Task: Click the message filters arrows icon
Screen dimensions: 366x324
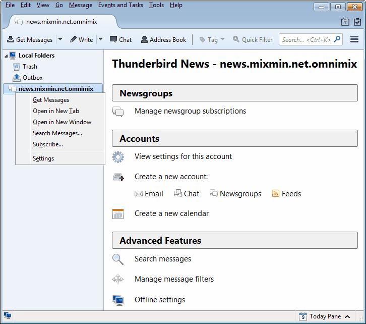Action: pyautogui.click(x=118, y=279)
